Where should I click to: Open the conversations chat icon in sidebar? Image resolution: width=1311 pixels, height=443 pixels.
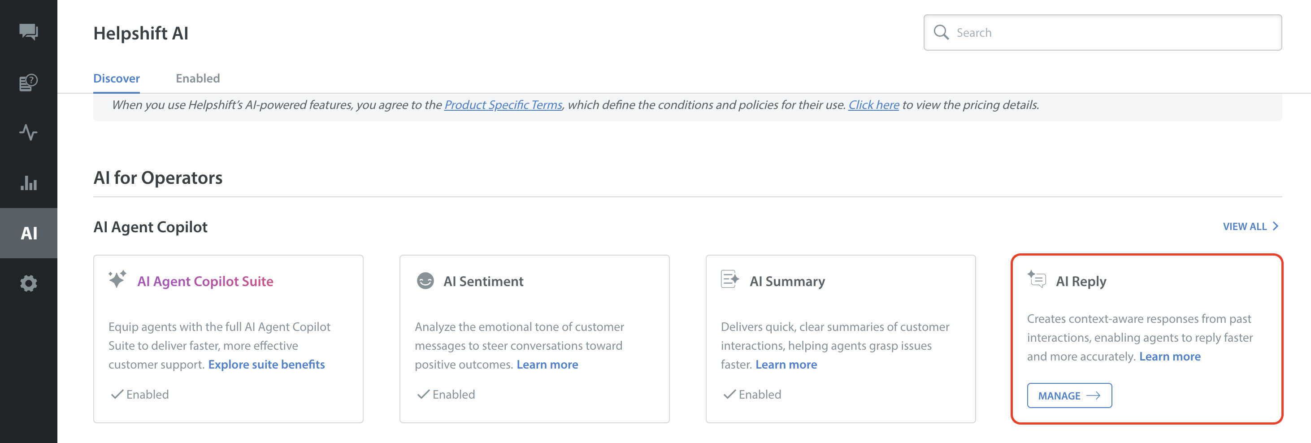pyautogui.click(x=29, y=31)
